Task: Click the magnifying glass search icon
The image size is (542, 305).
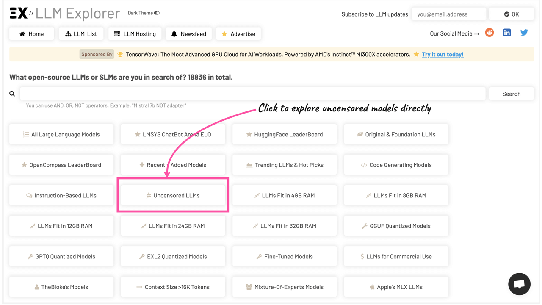Action: coord(12,94)
